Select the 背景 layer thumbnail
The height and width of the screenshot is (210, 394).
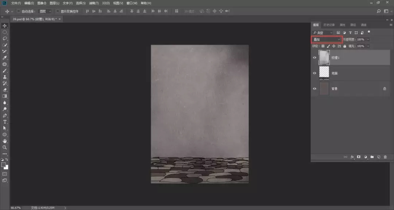point(324,88)
